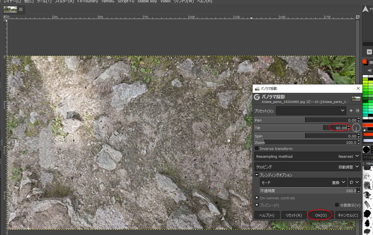Open the クリッピング clipping dropdown

tap(308, 167)
